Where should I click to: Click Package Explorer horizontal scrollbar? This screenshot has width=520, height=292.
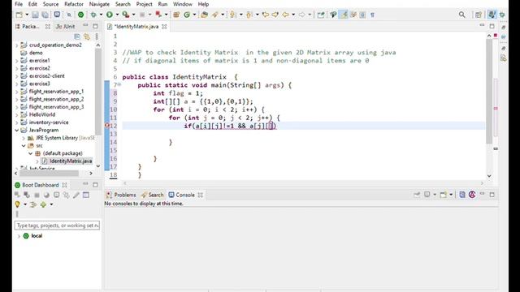[49, 173]
